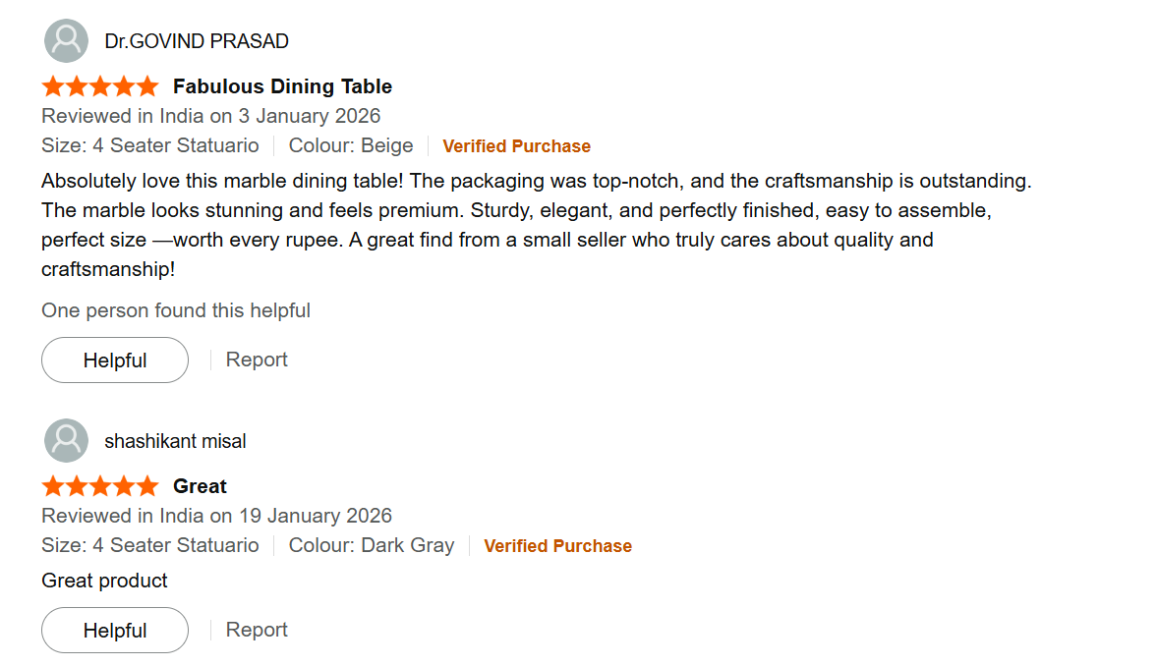
Task: Click Verified Purchase on the Beige colour review
Action: coord(516,146)
